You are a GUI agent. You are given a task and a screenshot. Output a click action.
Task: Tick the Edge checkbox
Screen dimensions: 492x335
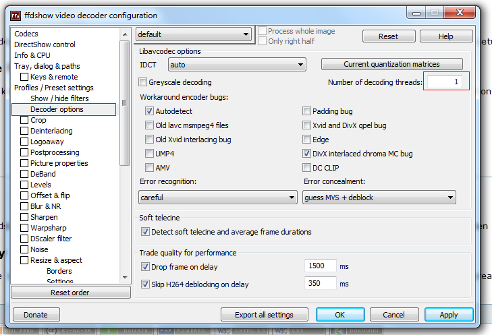click(x=306, y=140)
